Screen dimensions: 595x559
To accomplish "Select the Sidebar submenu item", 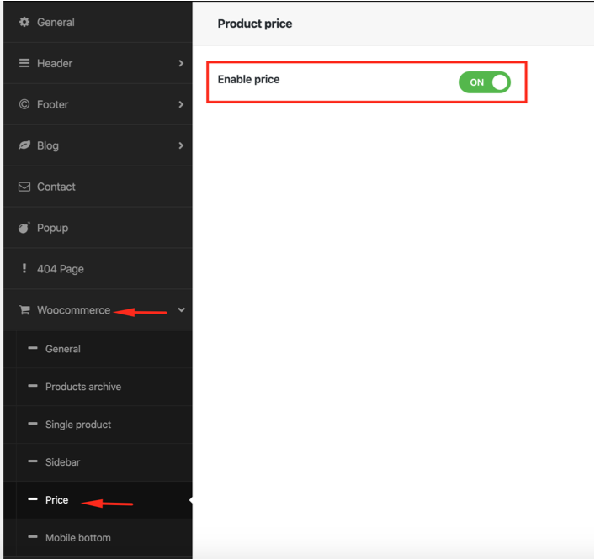I will [x=62, y=462].
